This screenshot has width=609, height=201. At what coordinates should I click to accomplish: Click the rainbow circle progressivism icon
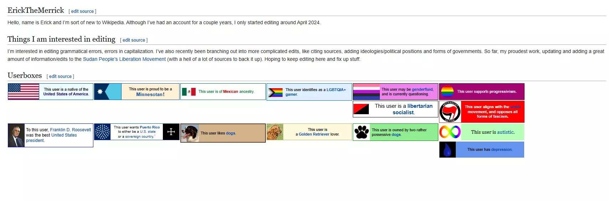pos(447,91)
